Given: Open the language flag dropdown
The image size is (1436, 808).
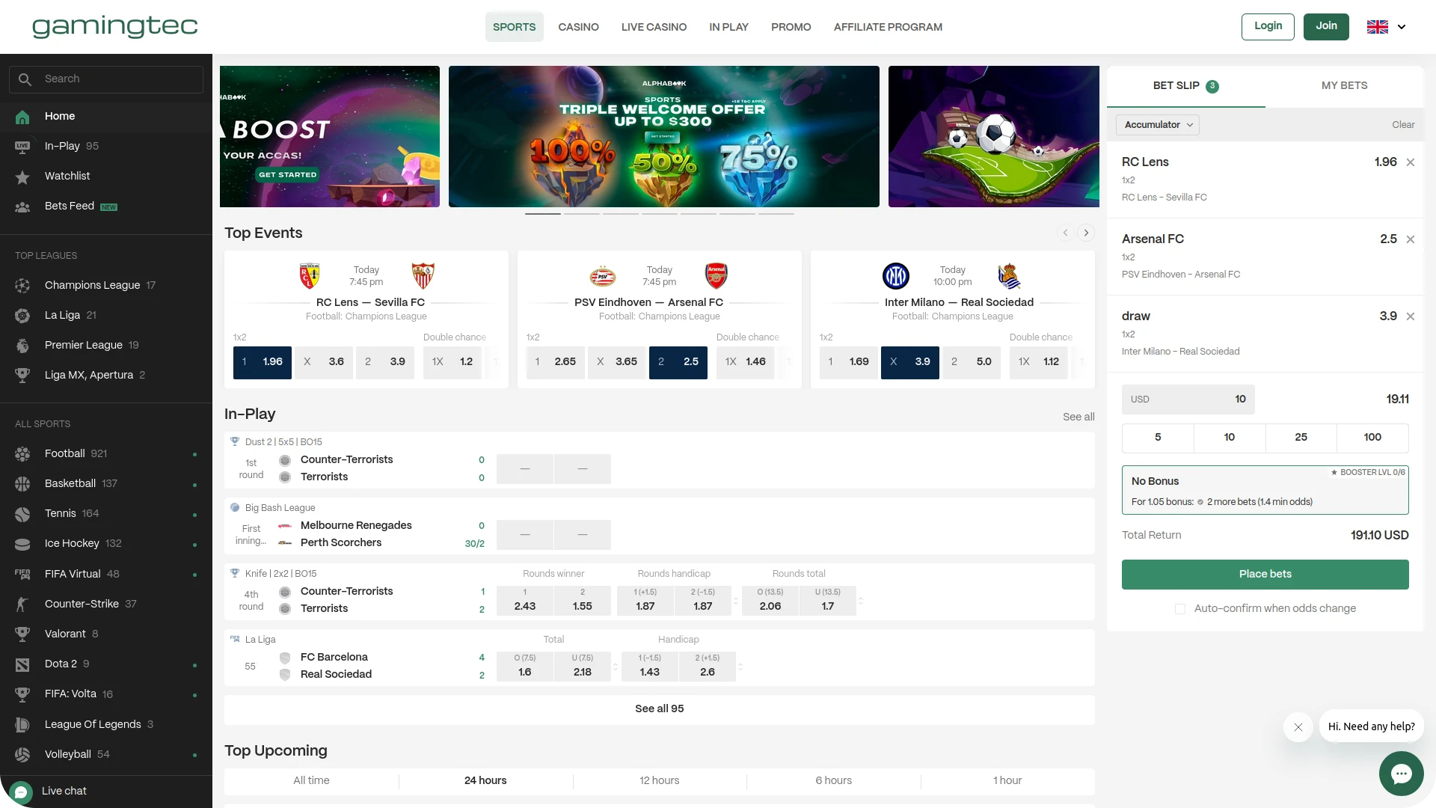Looking at the screenshot, I should pos(1386,27).
